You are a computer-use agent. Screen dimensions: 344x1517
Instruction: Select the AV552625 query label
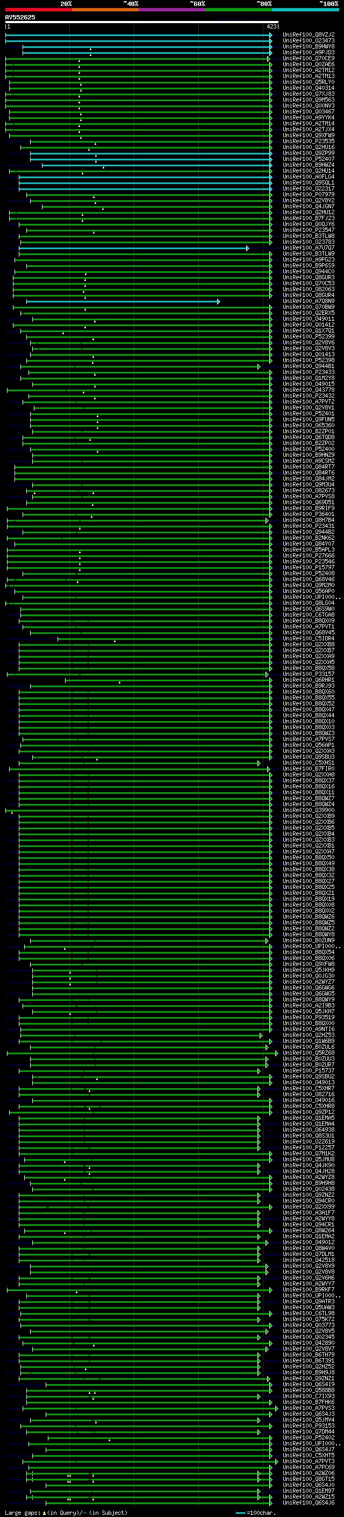point(20,17)
